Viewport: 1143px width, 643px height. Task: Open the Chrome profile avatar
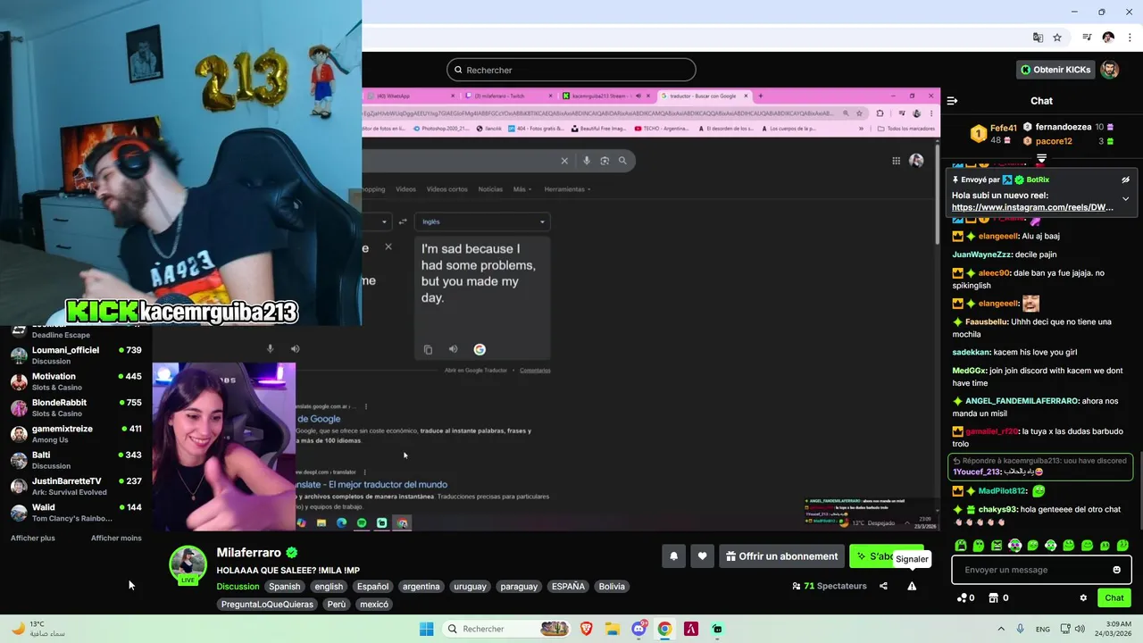[x=1108, y=38]
